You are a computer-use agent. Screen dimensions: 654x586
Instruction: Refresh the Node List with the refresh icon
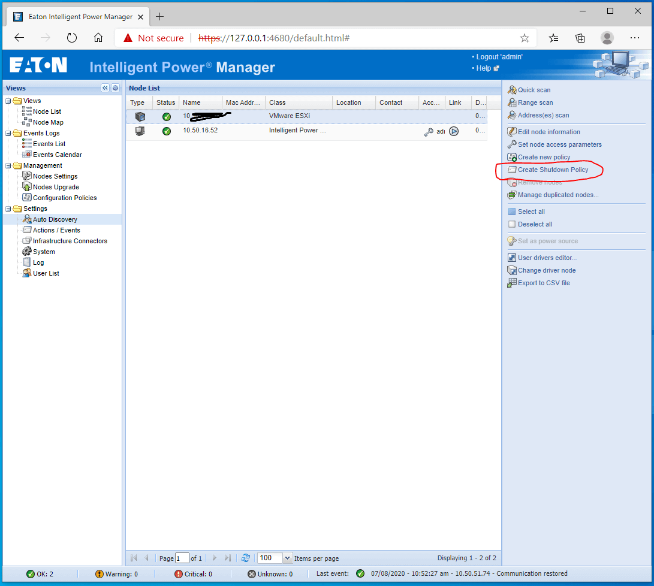pyautogui.click(x=246, y=557)
